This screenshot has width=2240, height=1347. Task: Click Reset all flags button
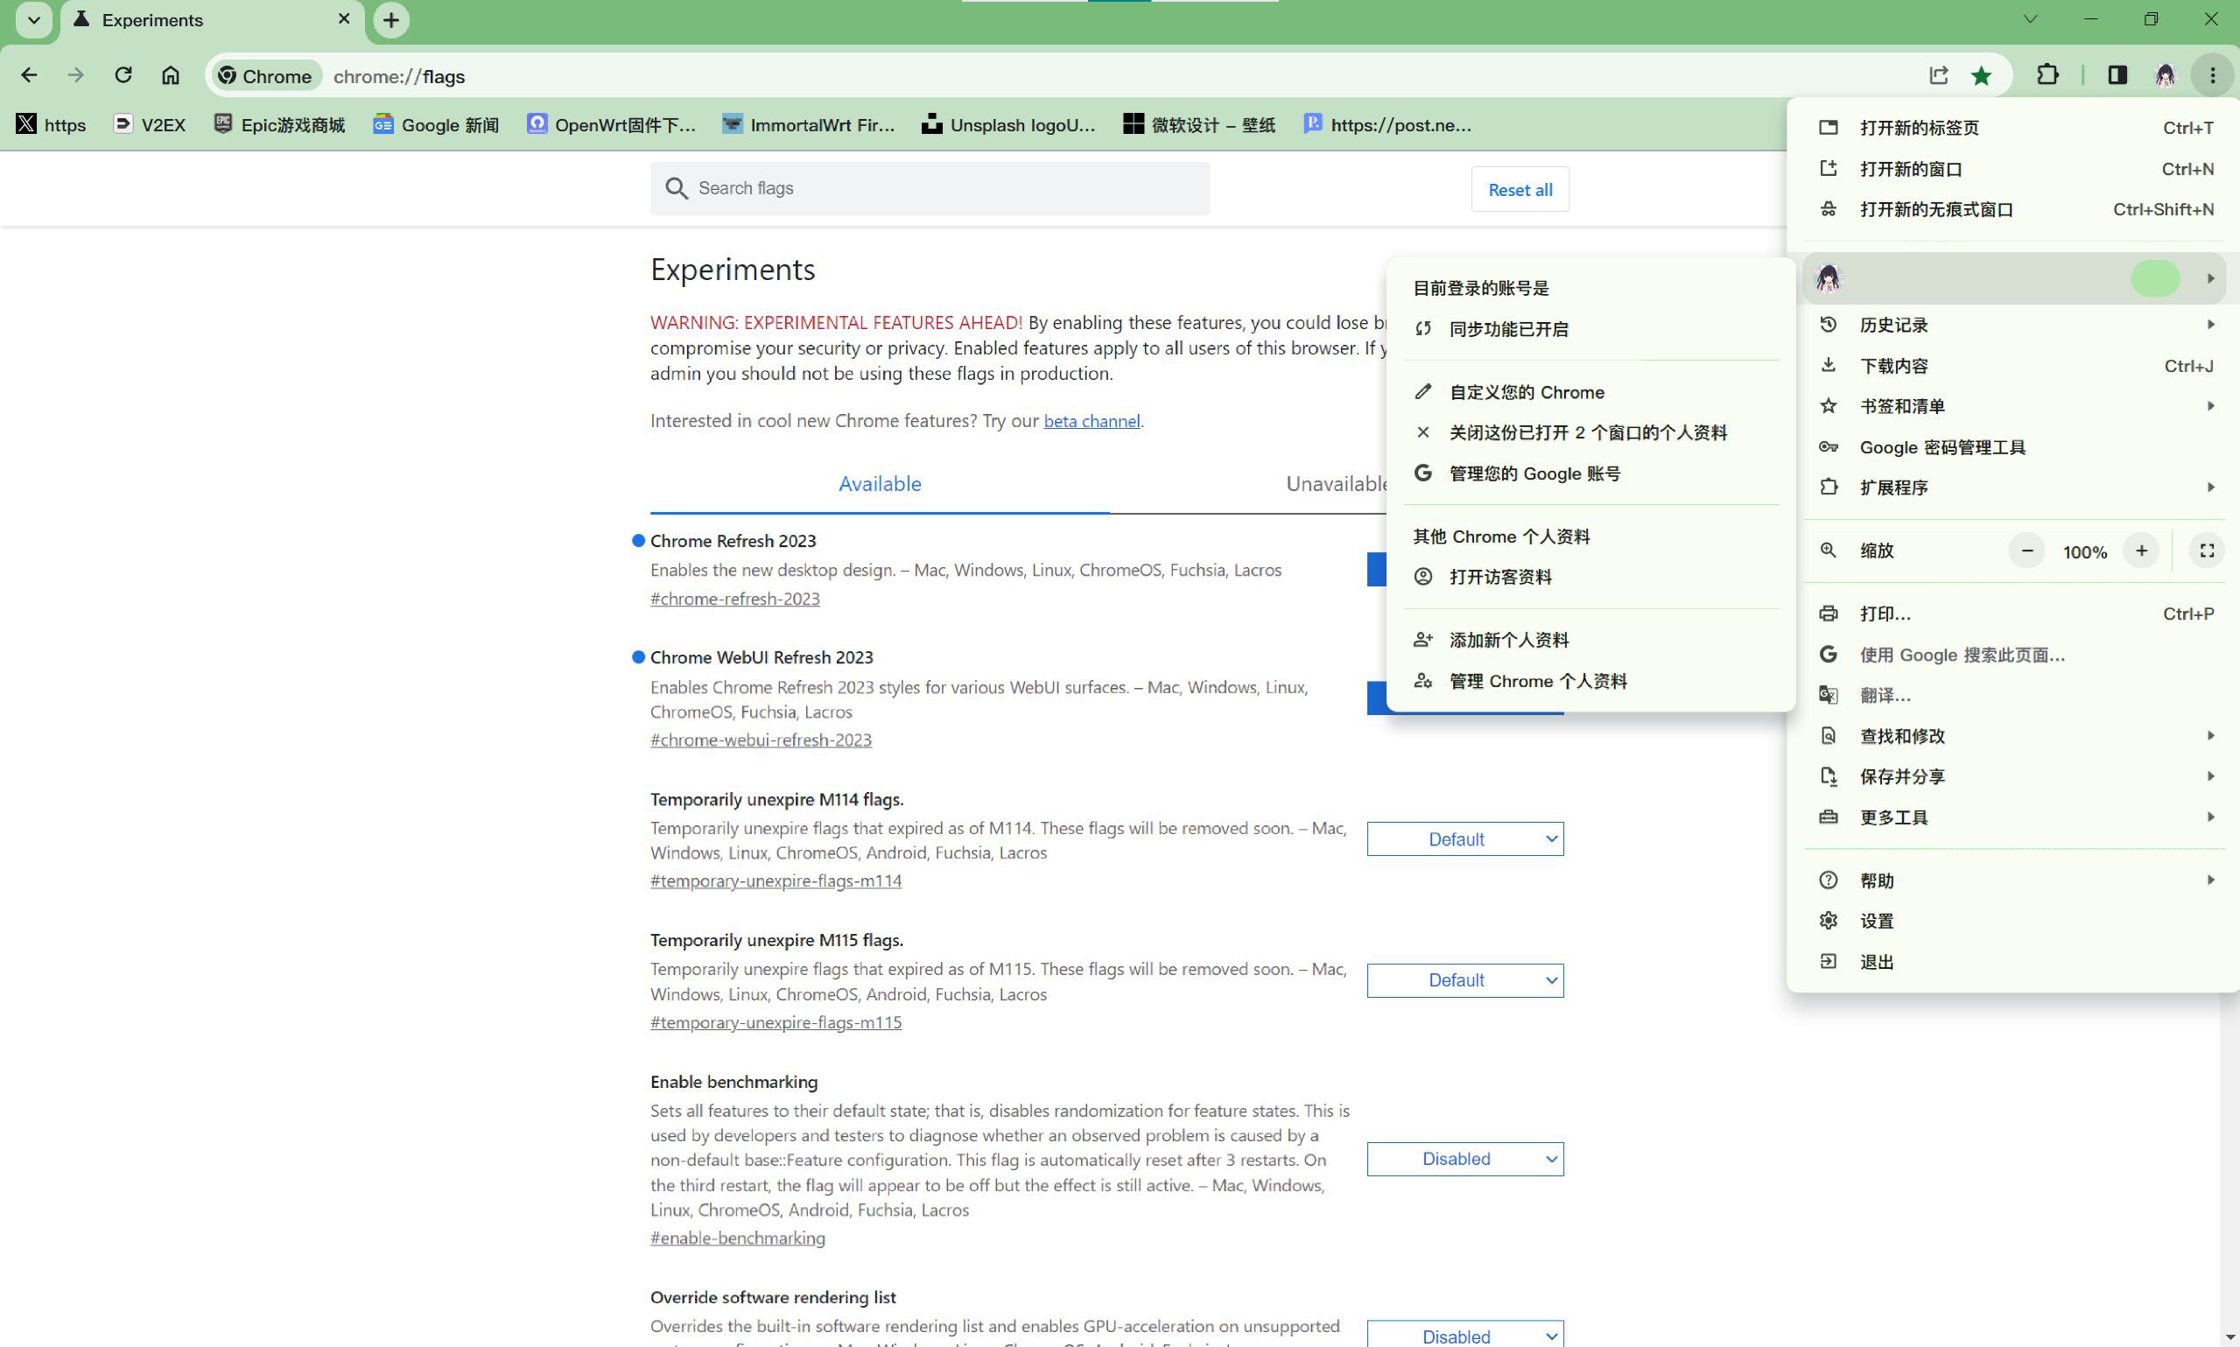1520,189
